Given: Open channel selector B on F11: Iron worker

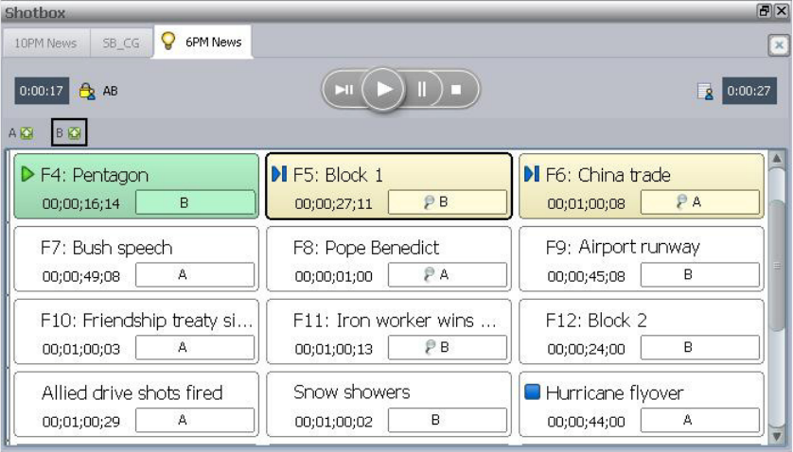Looking at the screenshot, I should tap(447, 347).
